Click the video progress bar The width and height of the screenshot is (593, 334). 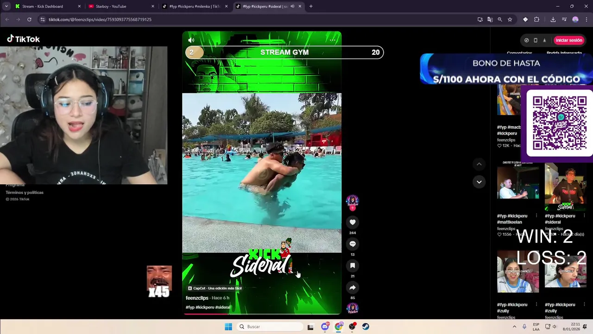click(262, 314)
